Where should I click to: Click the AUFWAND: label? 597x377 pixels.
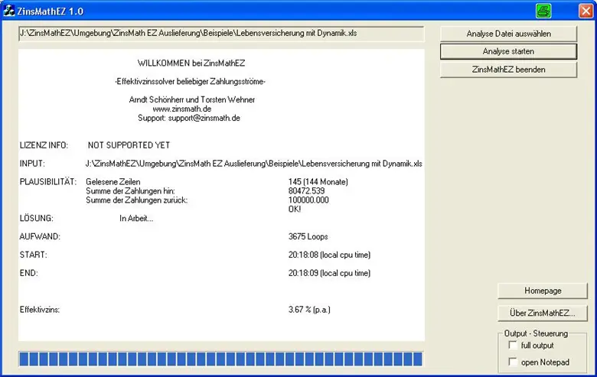click(40, 236)
